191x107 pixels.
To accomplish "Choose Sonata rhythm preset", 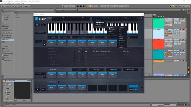I will click(121, 38).
